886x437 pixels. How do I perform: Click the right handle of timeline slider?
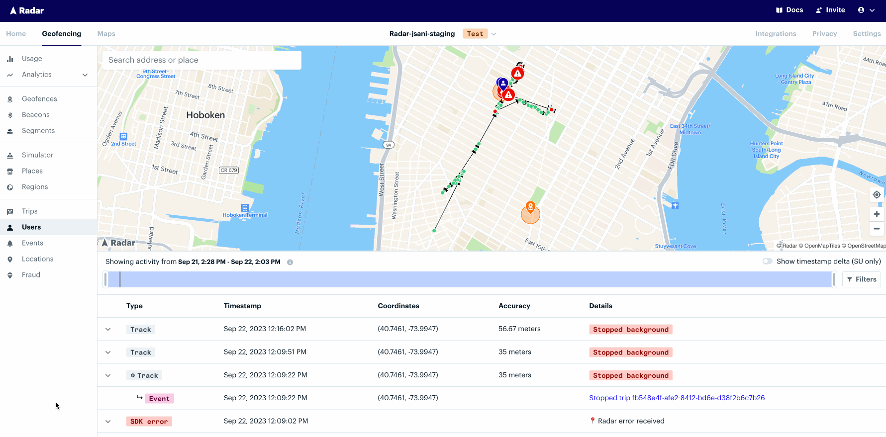coord(834,279)
